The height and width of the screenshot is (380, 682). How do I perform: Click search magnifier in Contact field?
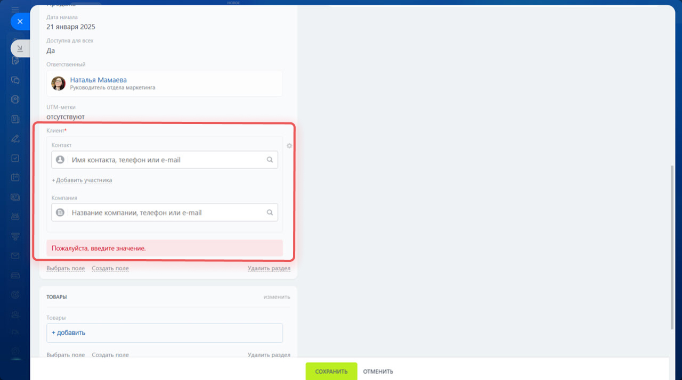pos(270,160)
